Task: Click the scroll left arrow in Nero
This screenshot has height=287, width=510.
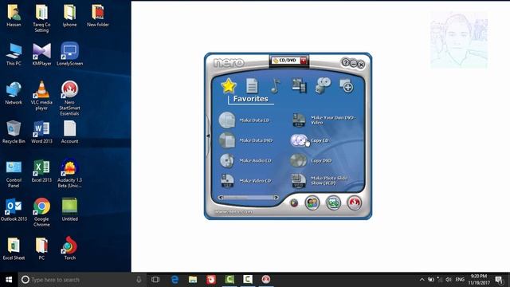Action: tap(221, 197)
